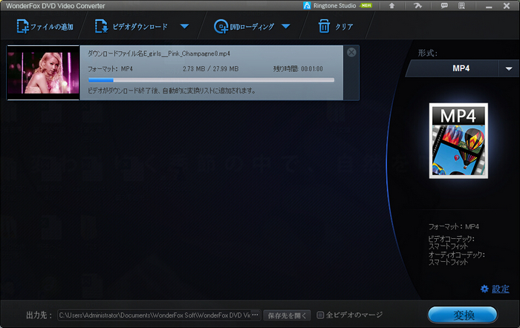Click the 保存先を開く button
Image resolution: width=520 pixels, height=328 pixels.
point(287,315)
